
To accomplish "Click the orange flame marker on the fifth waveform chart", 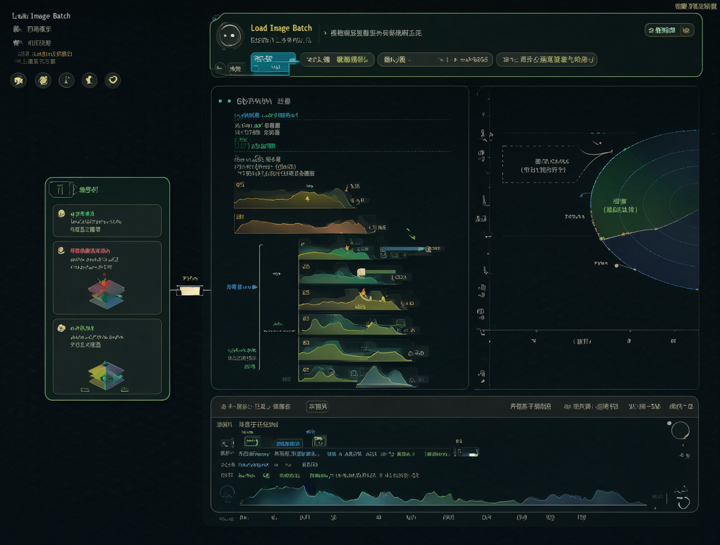I will [363, 292].
